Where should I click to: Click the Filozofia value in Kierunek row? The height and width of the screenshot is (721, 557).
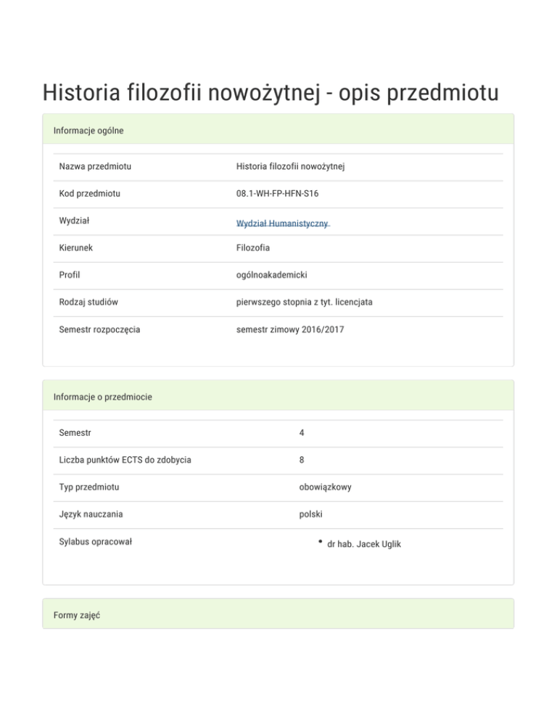pos(253,248)
